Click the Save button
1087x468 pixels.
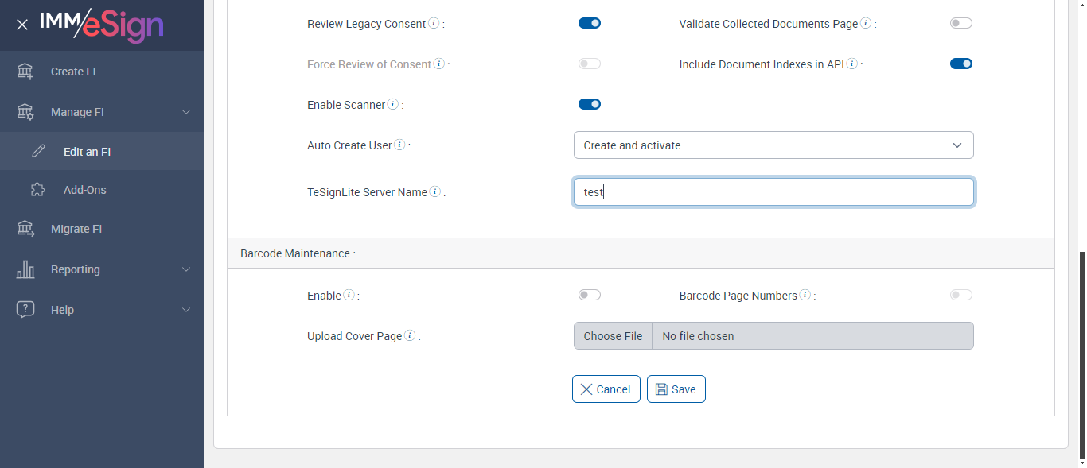pos(676,389)
